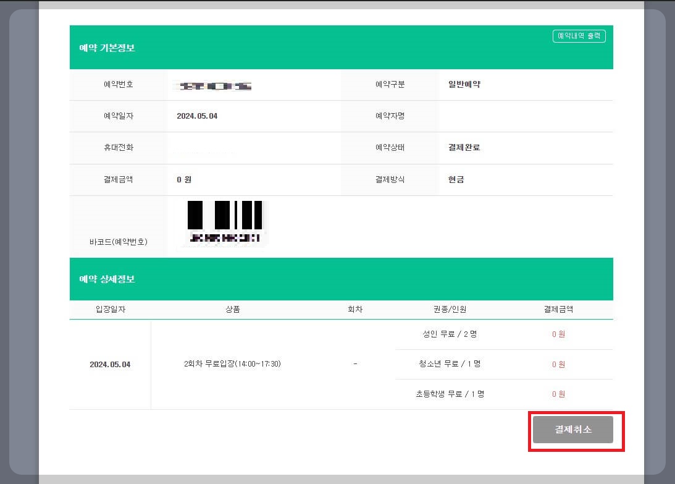Select the 현금 payment method value
The width and height of the screenshot is (675, 484).
point(455,179)
